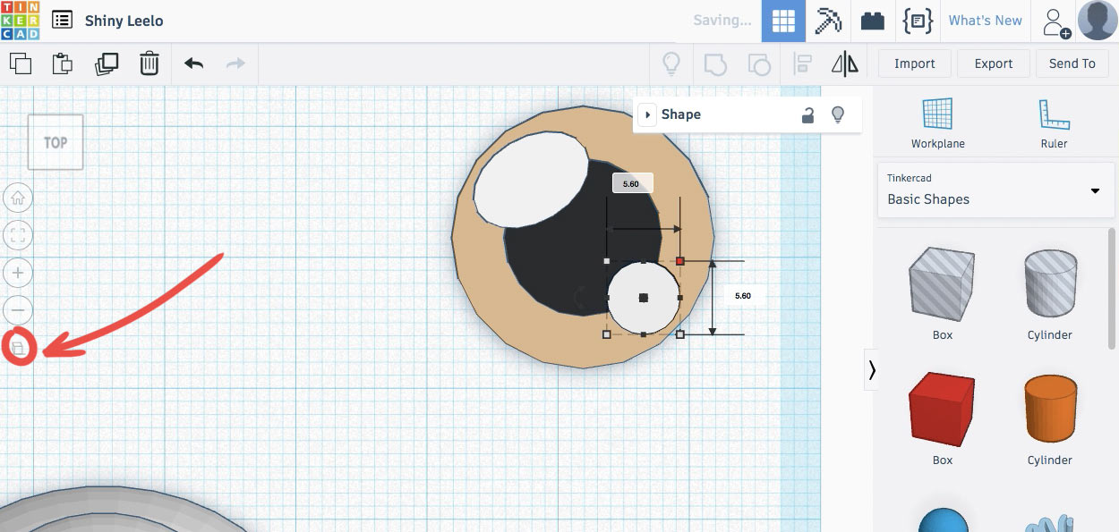Switch to Blocks pickaxe view
Image resolution: width=1119 pixels, height=532 pixels.
click(x=828, y=21)
